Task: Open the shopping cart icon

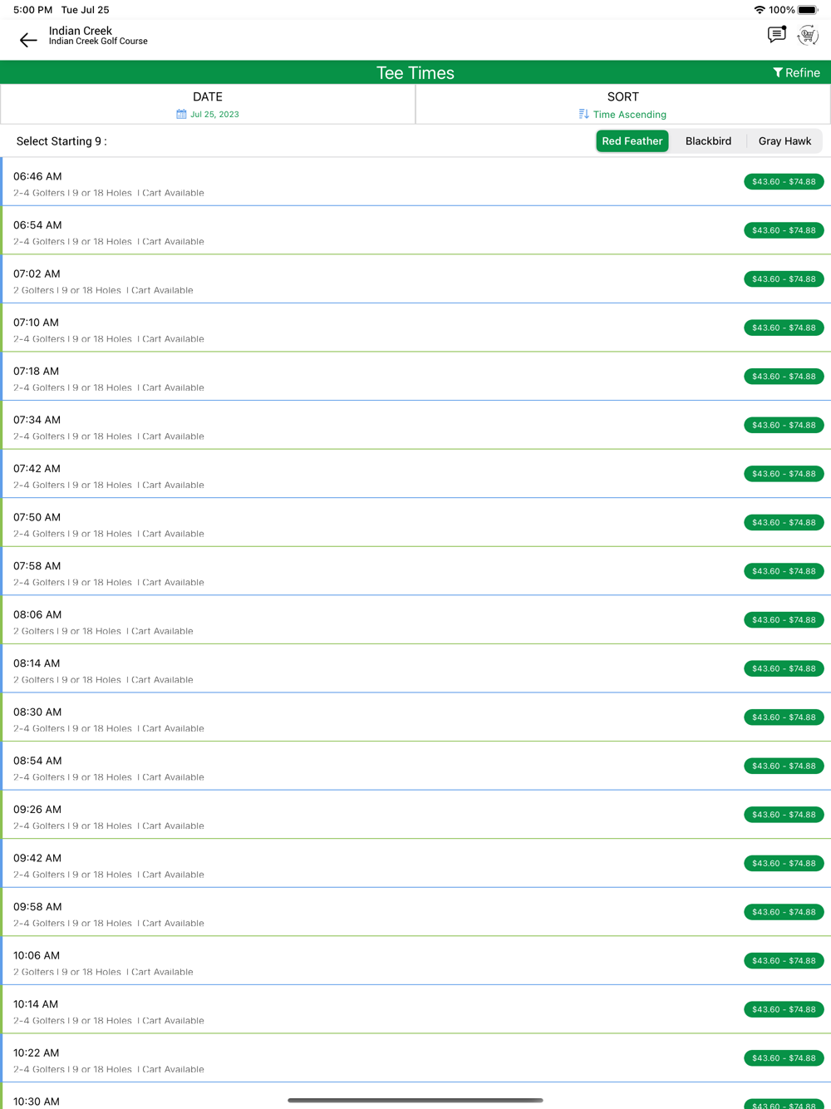Action: click(x=808, y=35)
